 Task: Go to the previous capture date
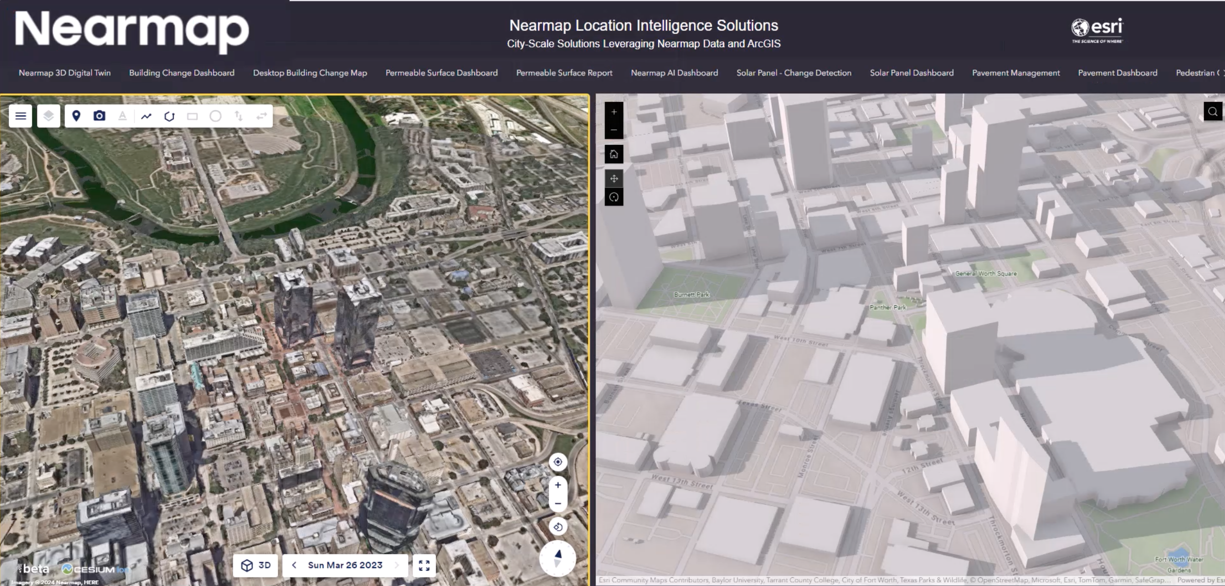(294, 565)
